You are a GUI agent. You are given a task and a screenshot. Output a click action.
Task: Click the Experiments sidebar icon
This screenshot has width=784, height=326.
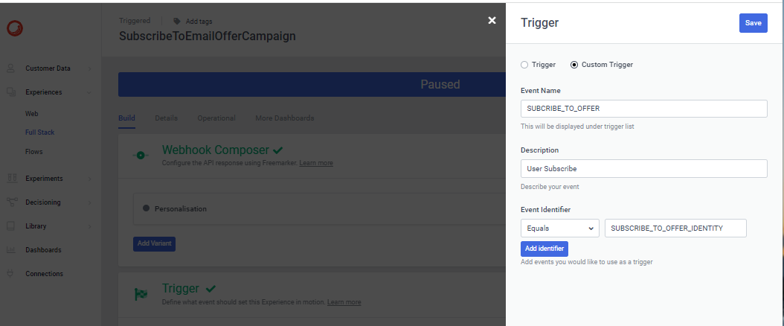[11, 179]
